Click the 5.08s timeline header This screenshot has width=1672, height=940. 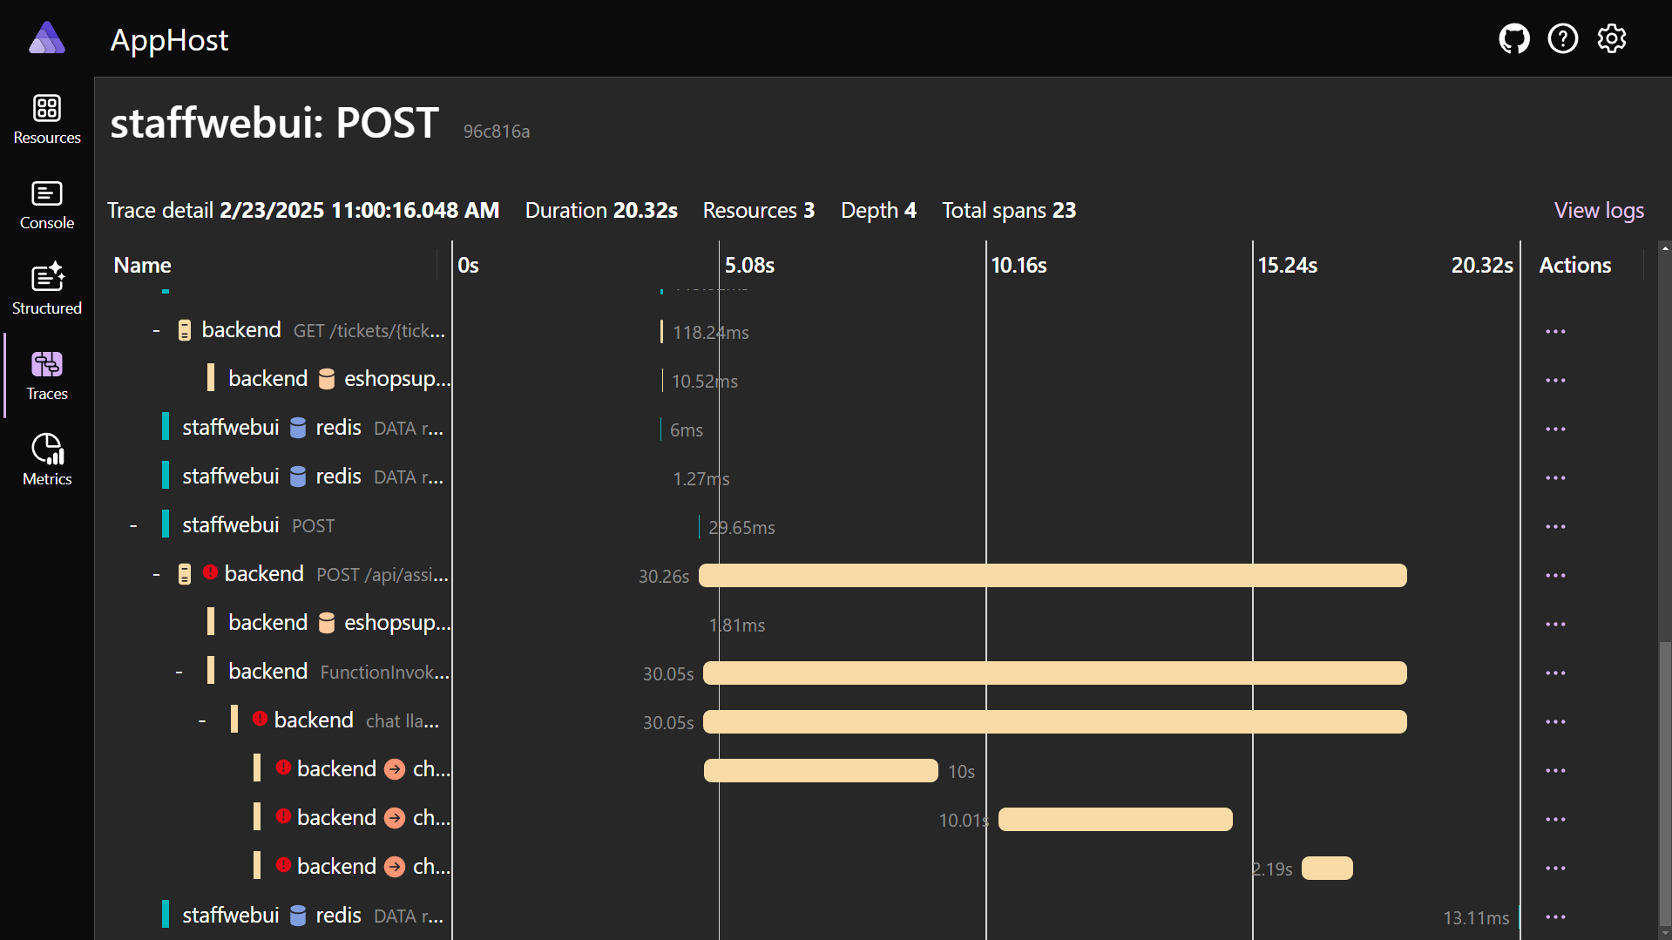pos(749,266)
